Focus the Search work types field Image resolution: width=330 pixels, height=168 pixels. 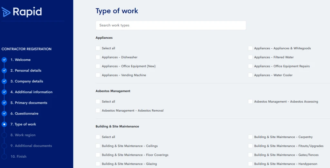[x=171, y=25]
